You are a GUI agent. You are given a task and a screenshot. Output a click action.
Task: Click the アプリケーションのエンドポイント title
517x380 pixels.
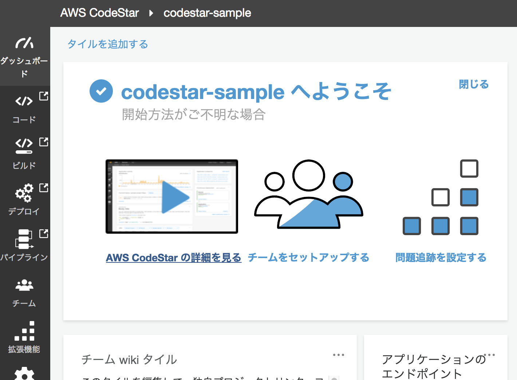pos(434,367)
